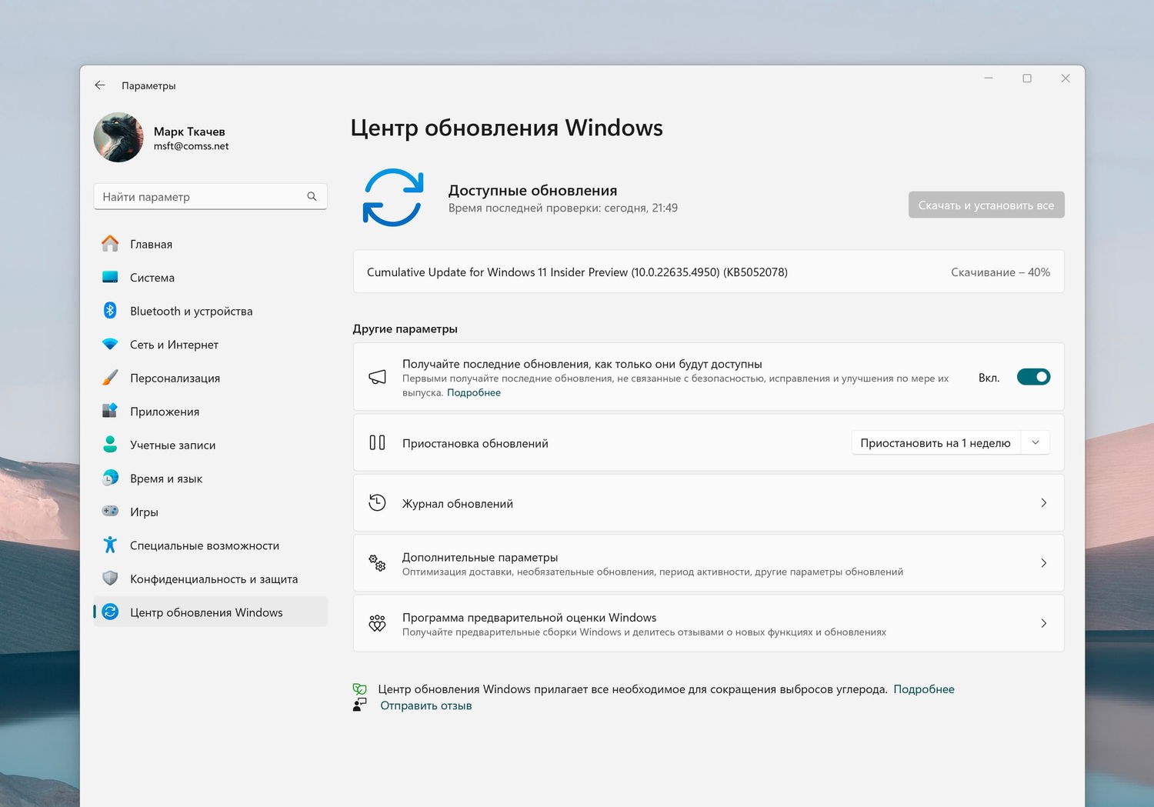This screenshot has width=1154, height=807.
Task: Click the Скачать и установить все button
Action: click(x=986, y=205)
